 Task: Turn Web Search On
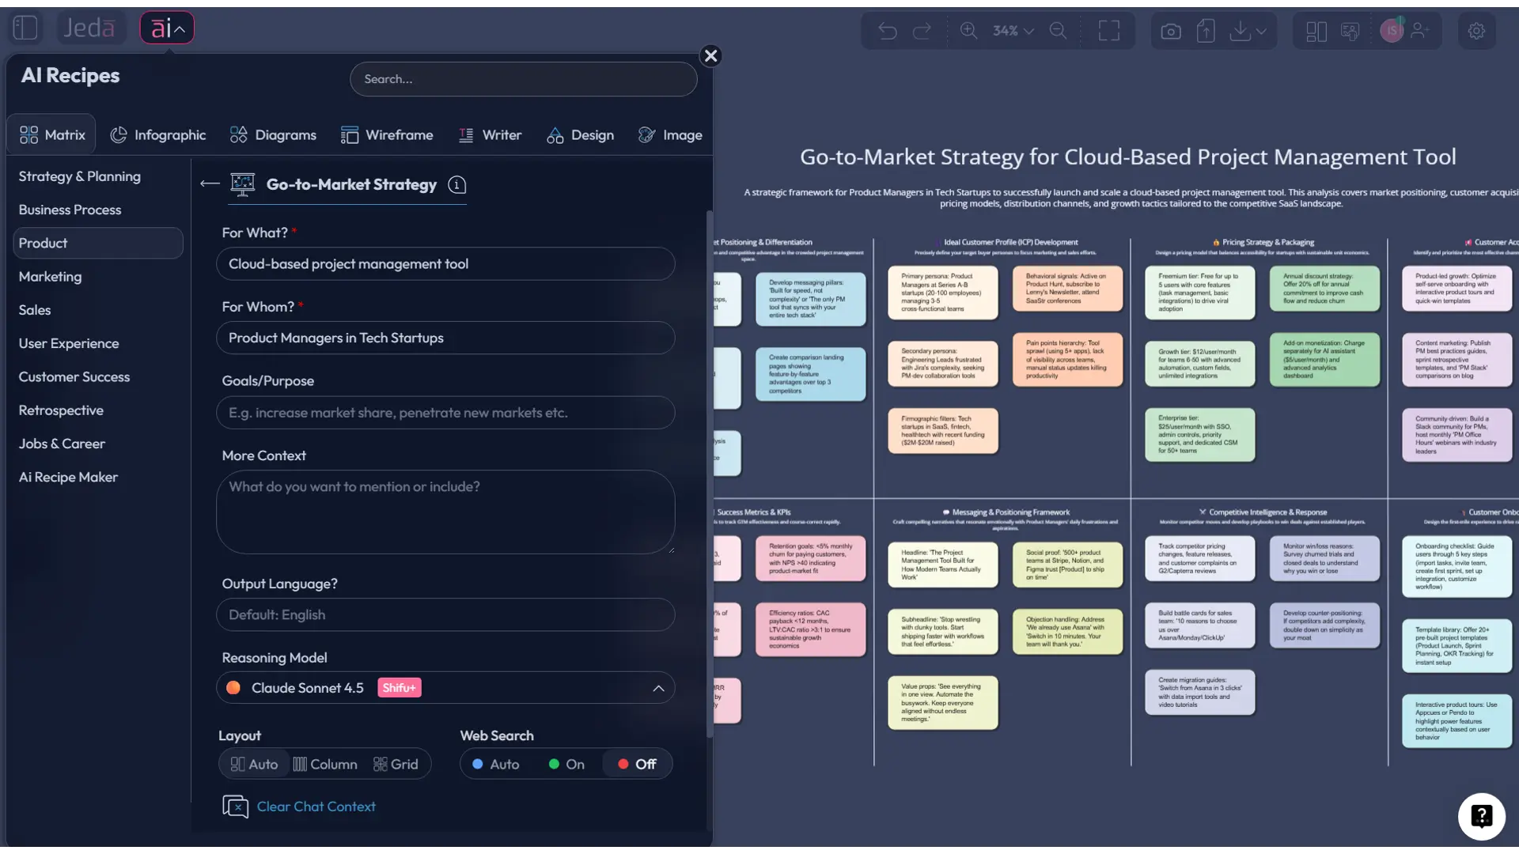coord(566,763)
